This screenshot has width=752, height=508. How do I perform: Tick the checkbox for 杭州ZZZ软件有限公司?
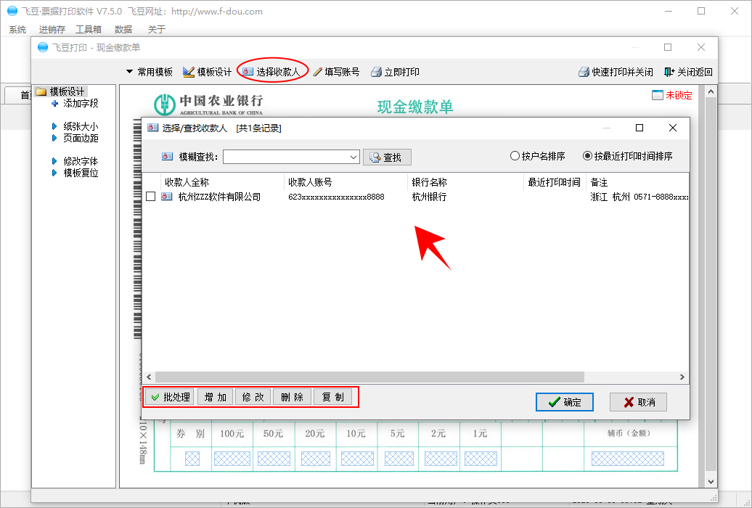tap(150, 197)
